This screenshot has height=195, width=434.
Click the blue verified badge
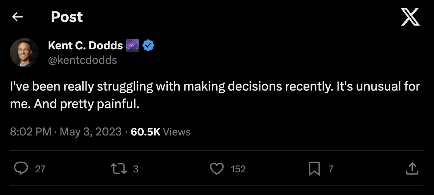[148, 46]
